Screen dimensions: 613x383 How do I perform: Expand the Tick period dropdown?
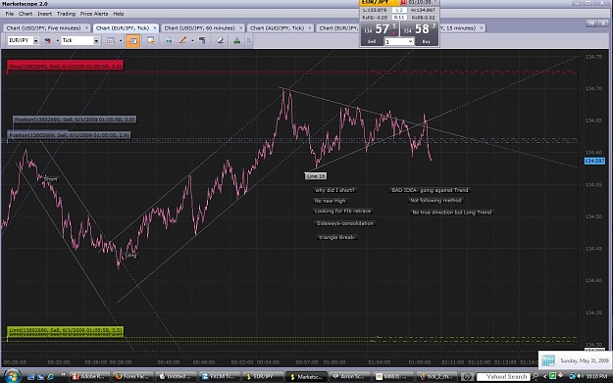(96, 40)
